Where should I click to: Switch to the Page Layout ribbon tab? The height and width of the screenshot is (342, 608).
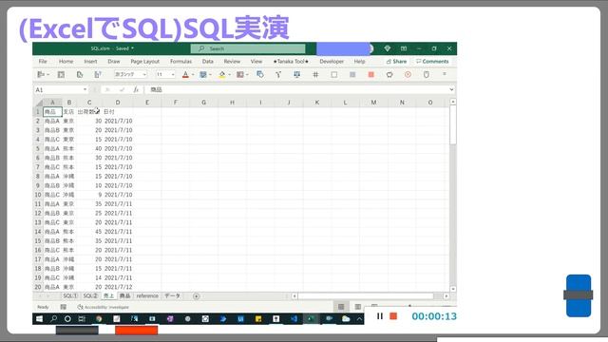(145, 61)
